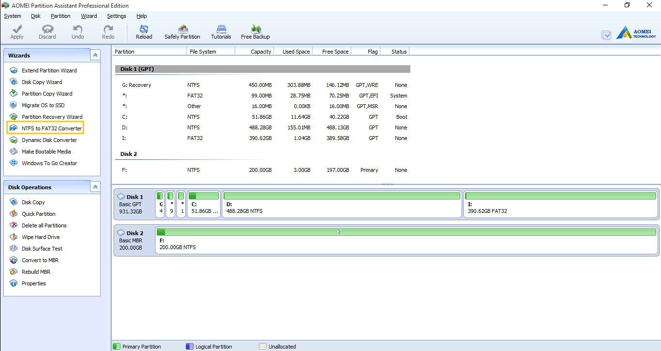Click the NTFS to FAT32 Converter icon

point(14,128)
